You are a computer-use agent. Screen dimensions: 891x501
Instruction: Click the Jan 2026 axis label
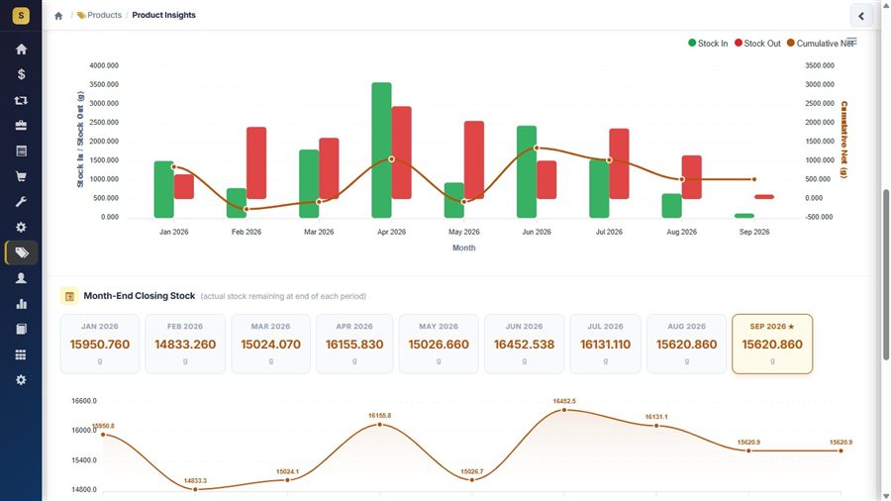174,232
